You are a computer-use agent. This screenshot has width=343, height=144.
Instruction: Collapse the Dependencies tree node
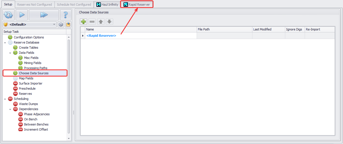pos(10,109)
